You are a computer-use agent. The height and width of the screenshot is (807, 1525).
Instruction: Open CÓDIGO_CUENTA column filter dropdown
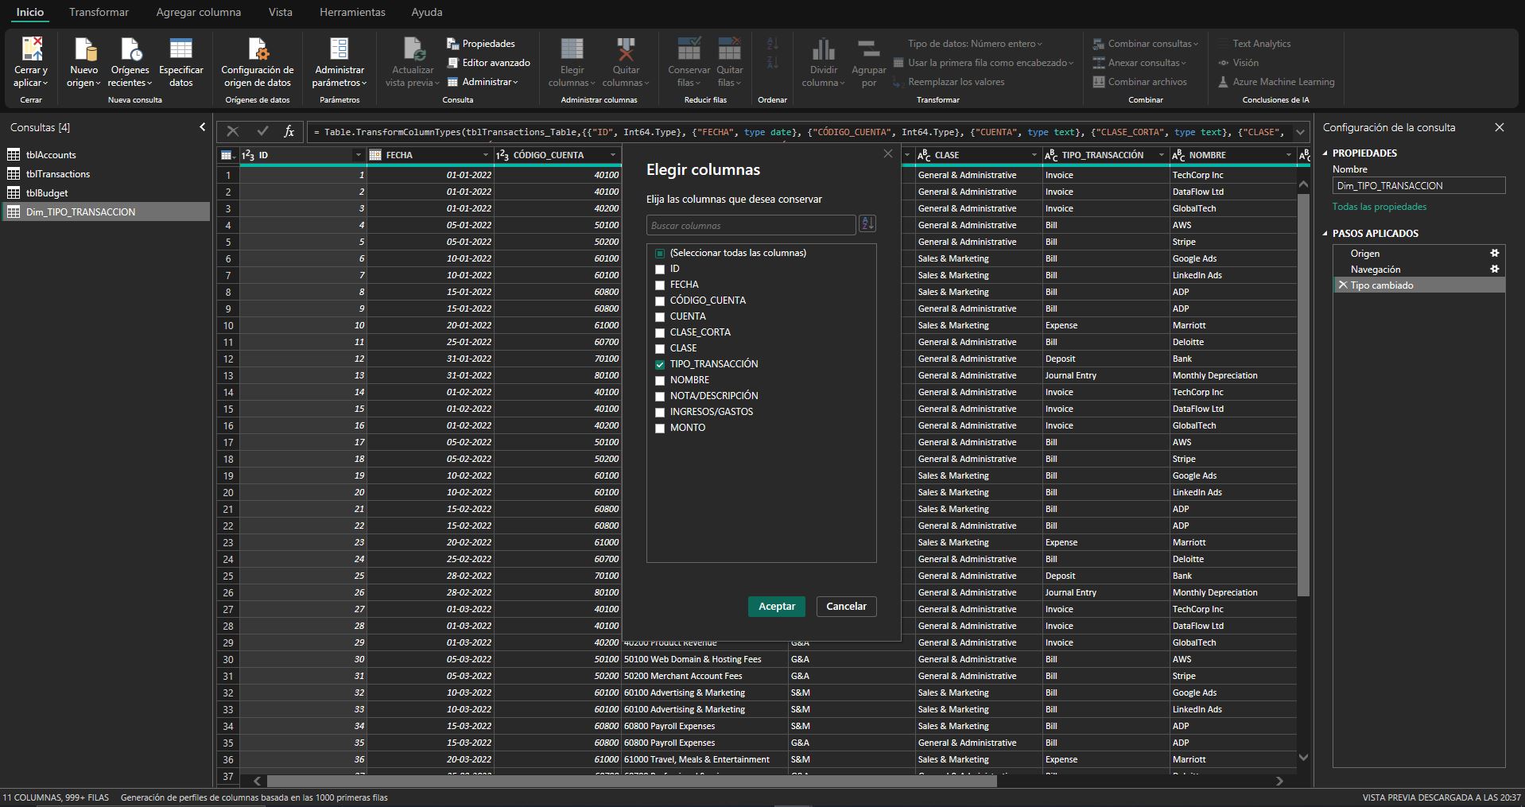613,155
